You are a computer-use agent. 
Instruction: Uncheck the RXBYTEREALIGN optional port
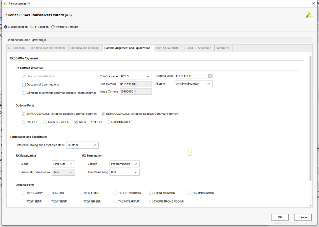click(76, 122)
